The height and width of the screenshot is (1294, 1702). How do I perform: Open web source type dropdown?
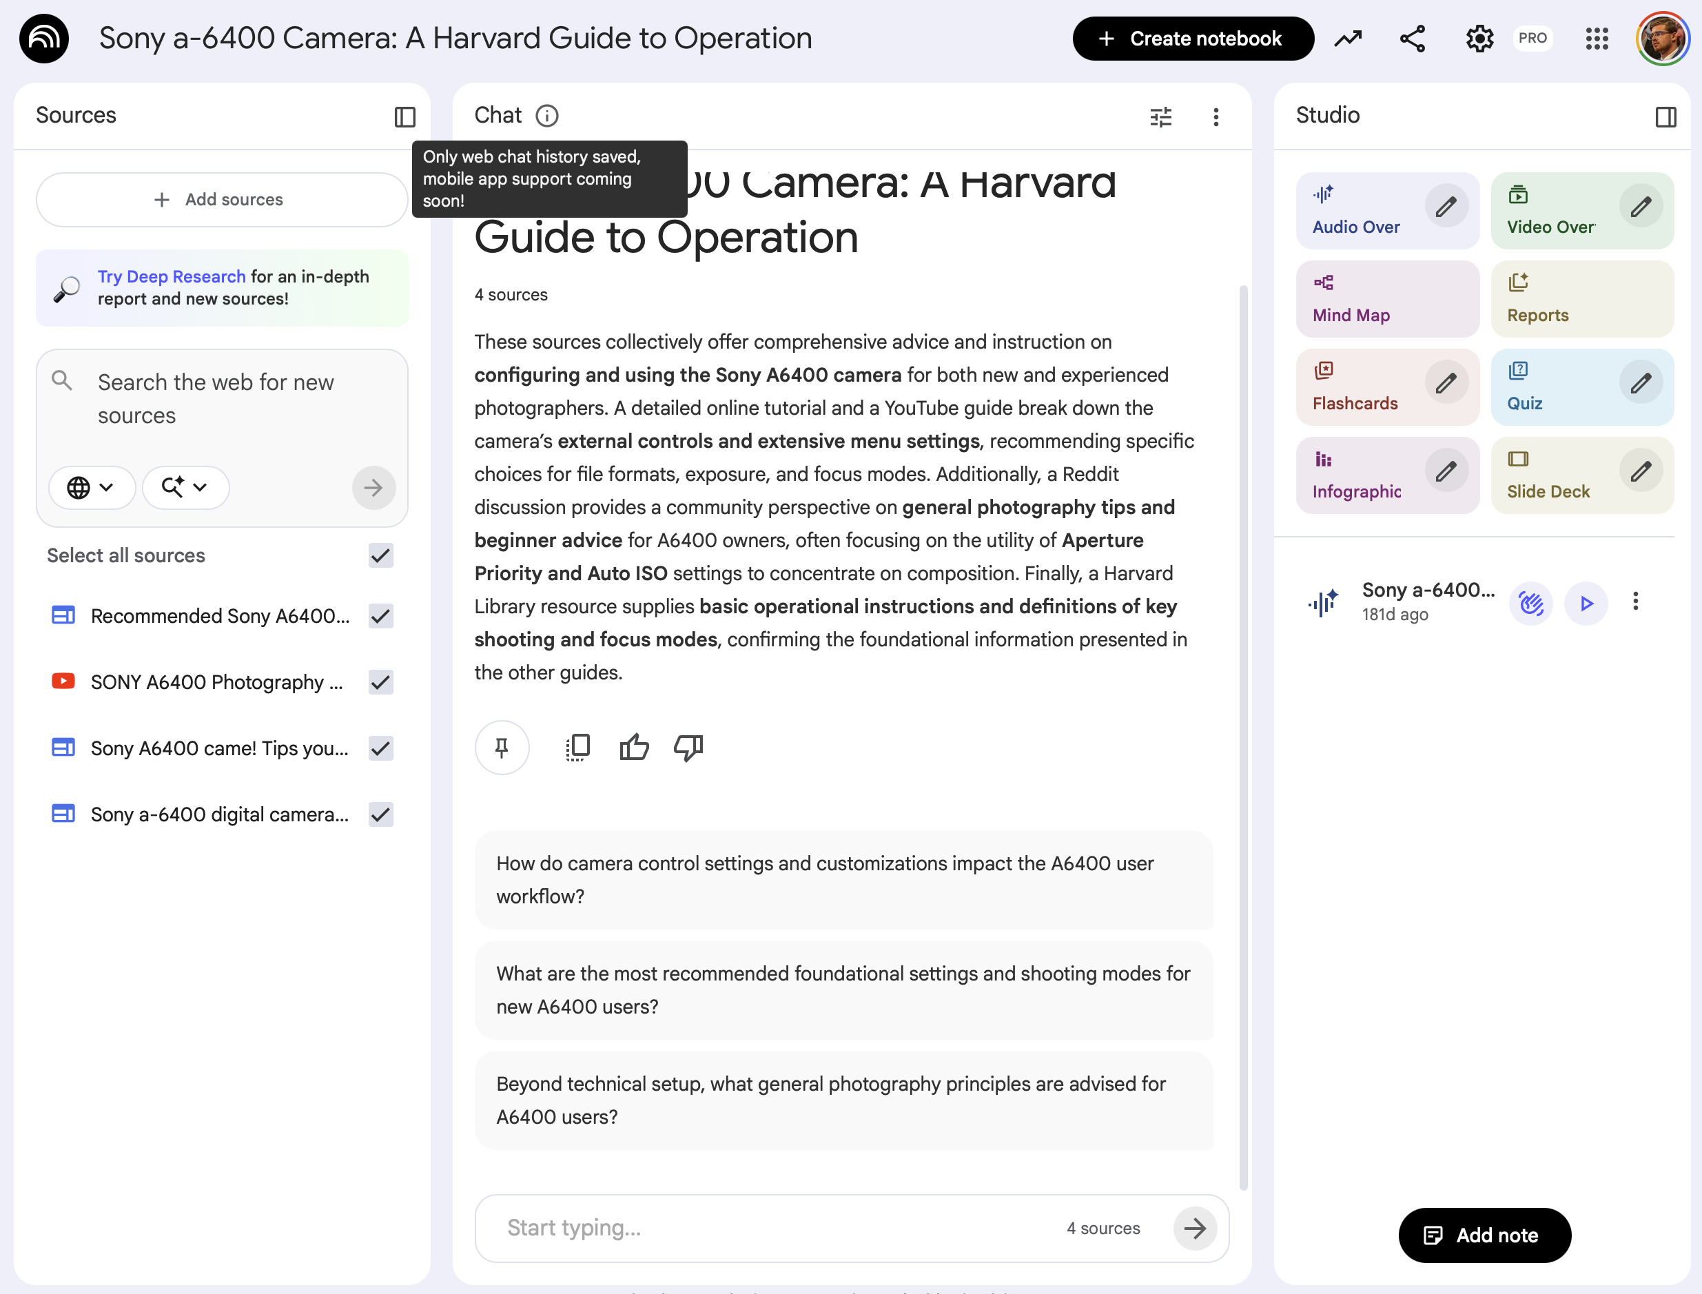[x=91, y=486]
